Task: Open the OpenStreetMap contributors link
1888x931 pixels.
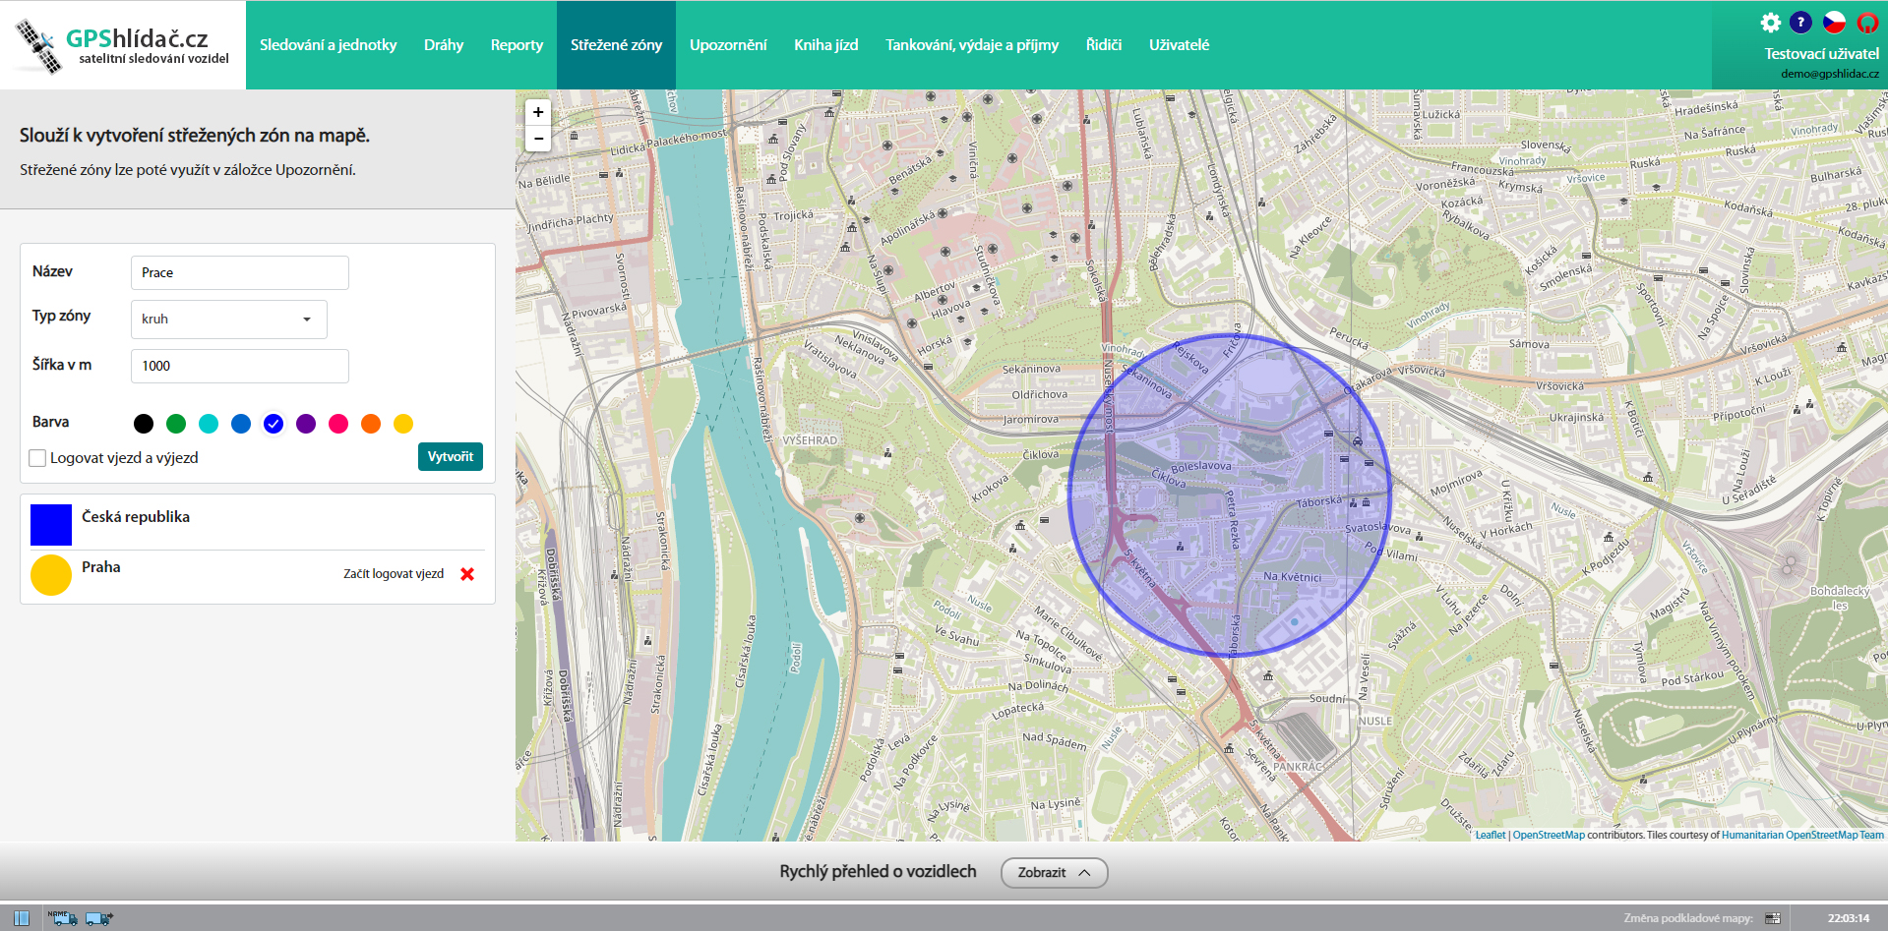Action: point(1549,836)
